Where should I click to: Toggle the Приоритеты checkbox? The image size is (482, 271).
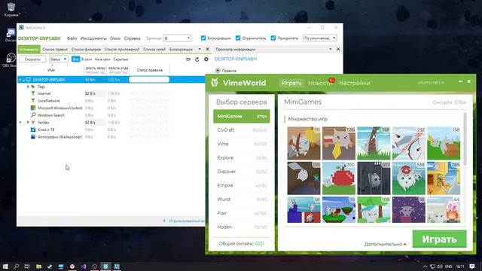click(x=273, y=38)
